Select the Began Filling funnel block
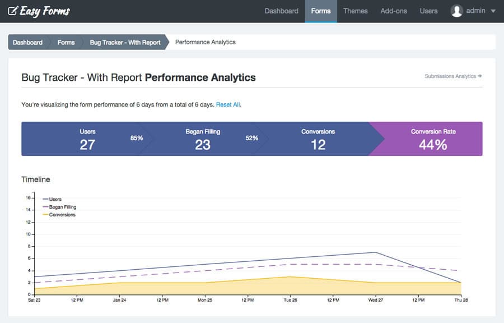Screen dimensions: 504x323 click(x=203, y=139)
